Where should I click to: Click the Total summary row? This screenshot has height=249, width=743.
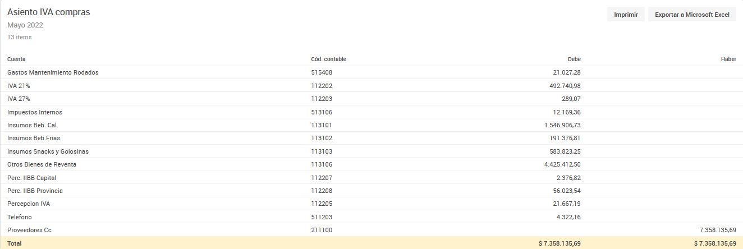coord(371,243)
